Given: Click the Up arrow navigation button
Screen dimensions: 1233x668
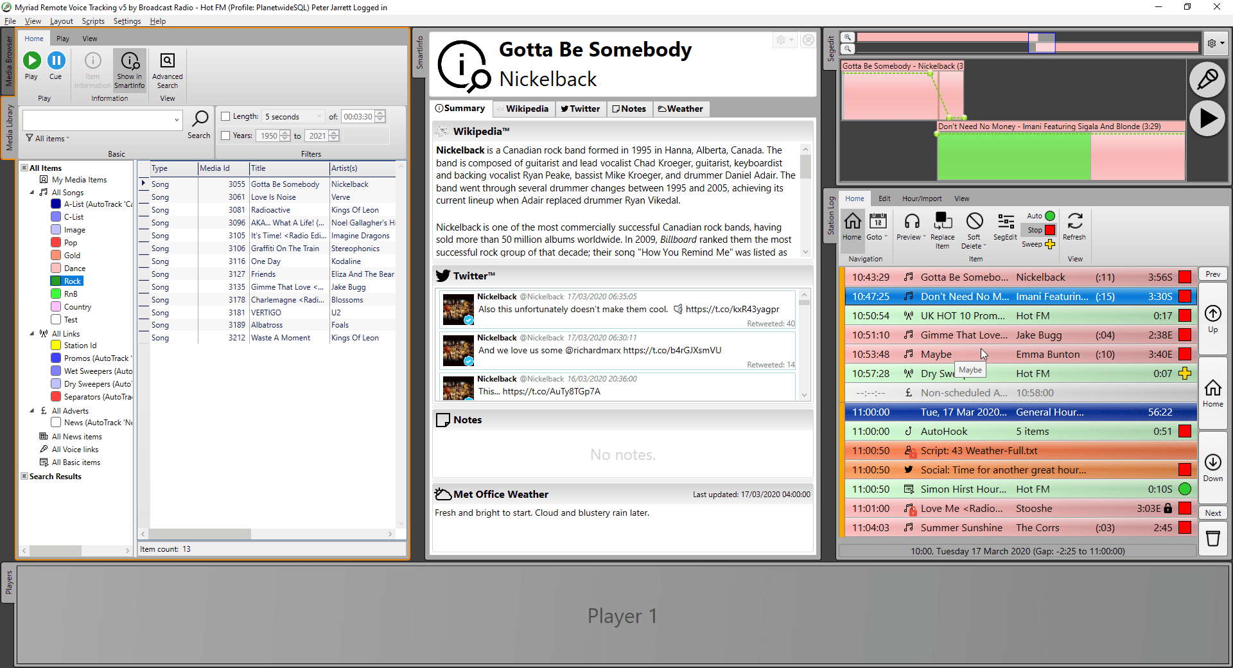Looking at the screenshot, I should tap(1212, 319).
